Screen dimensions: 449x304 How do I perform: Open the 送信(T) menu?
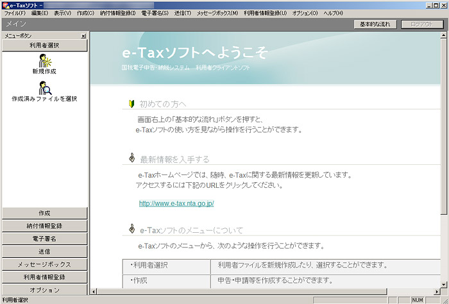tap(183, 13)
